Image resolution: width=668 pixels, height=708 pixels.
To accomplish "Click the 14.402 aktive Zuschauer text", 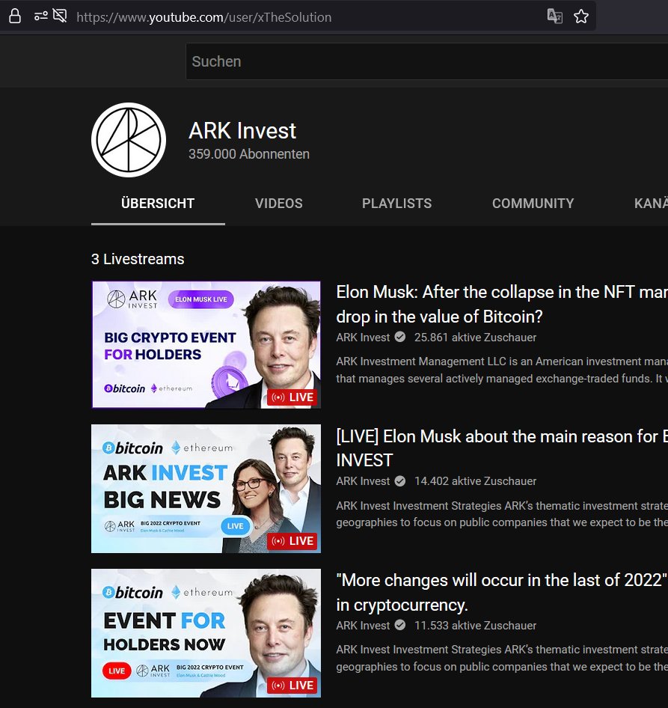I will click(x=475, y=481).
